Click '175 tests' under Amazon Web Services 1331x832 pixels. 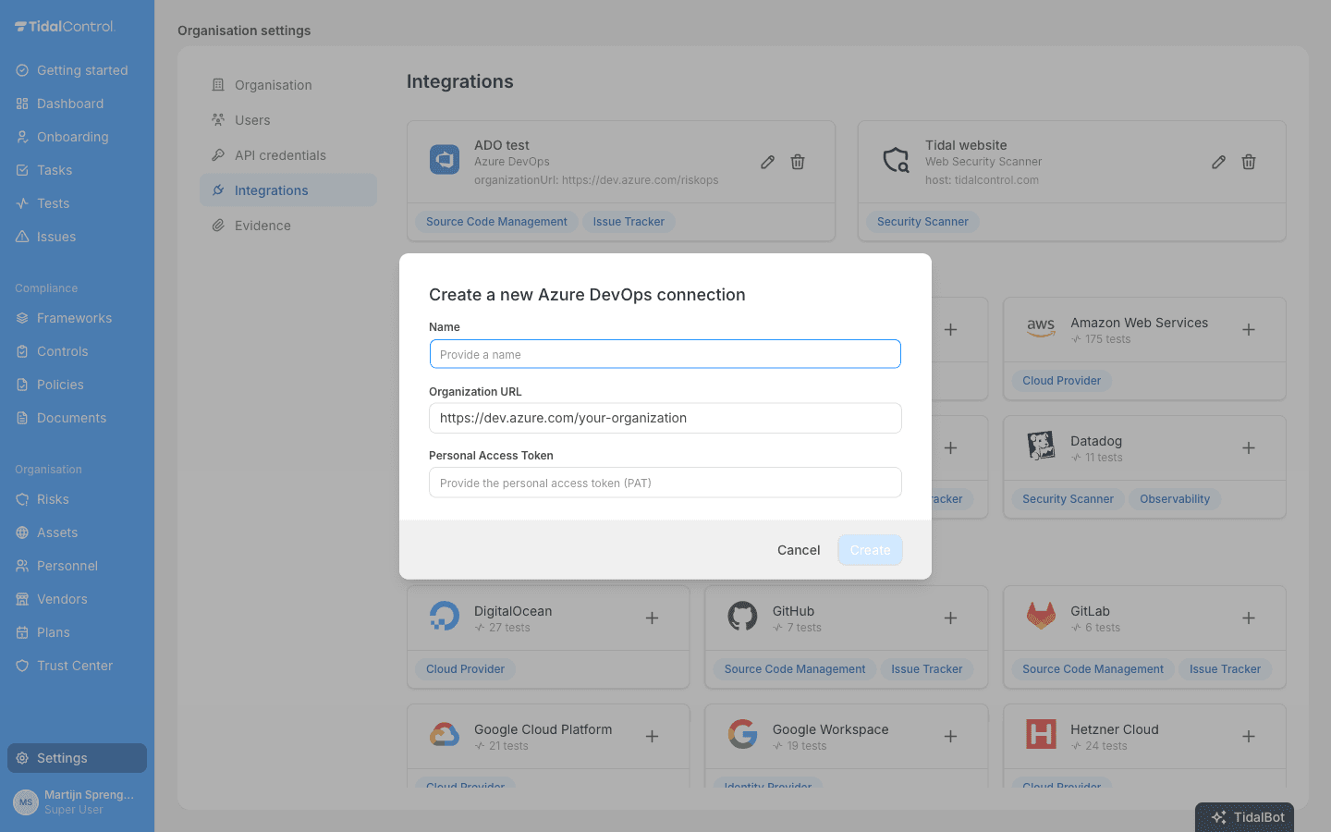(x=1107, y=339)
